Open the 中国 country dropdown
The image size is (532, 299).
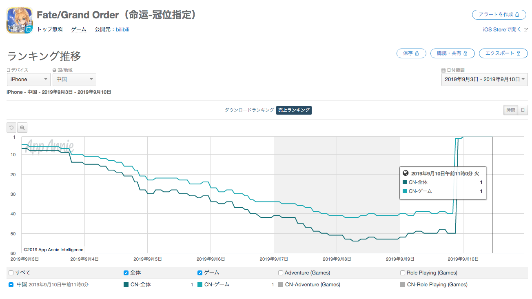74,80
